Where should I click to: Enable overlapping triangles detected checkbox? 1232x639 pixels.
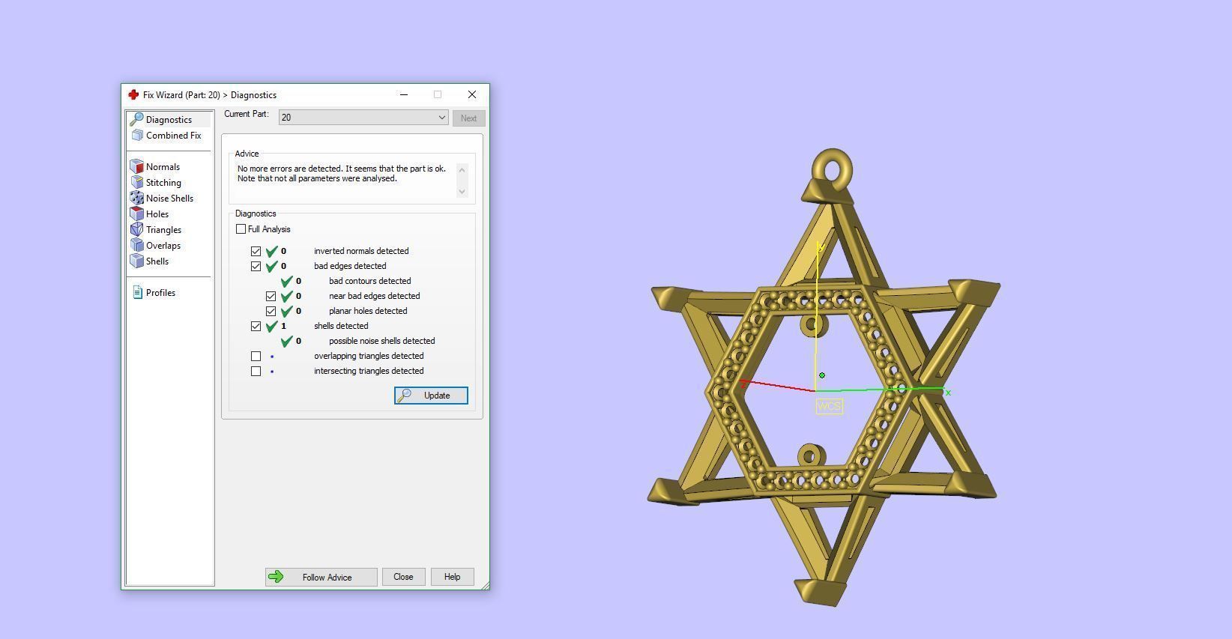click(256, 356)
